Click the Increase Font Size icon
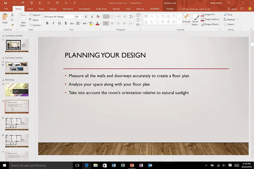The width and height of the screenshot is (254, 169). (86, 16)
